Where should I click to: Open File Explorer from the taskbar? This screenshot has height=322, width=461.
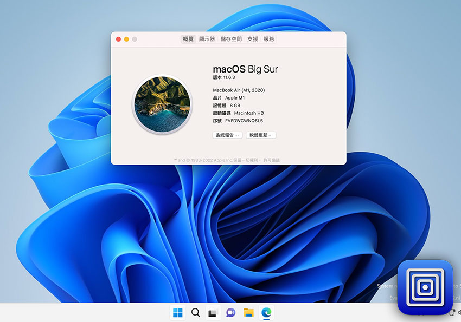pyautogui.click(x=249, y=313)
